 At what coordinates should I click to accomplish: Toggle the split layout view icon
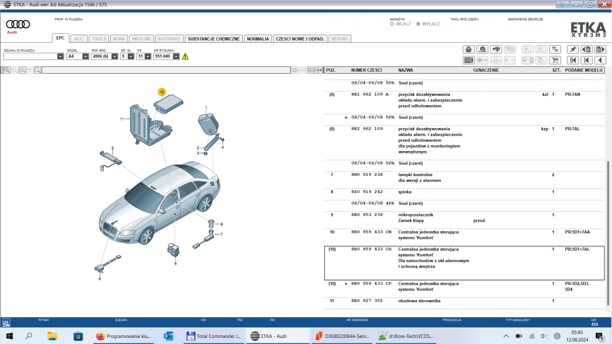click(x=311, y=70)
